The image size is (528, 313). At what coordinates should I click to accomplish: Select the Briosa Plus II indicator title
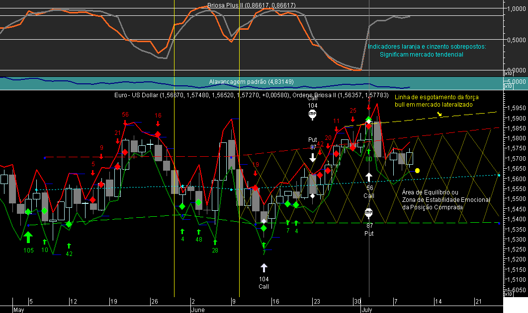[251, 5]
